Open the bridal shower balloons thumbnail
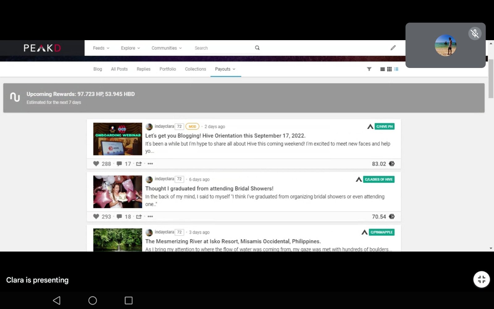494x309 pixels. tap(118, 192)
